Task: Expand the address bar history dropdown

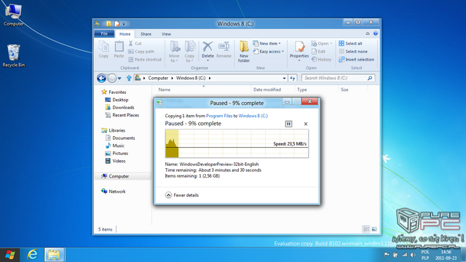Action: point(284,78)
